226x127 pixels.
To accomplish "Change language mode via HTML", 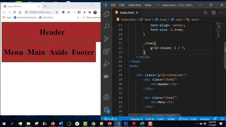I will pyautogui.click(x=171, y=119).
